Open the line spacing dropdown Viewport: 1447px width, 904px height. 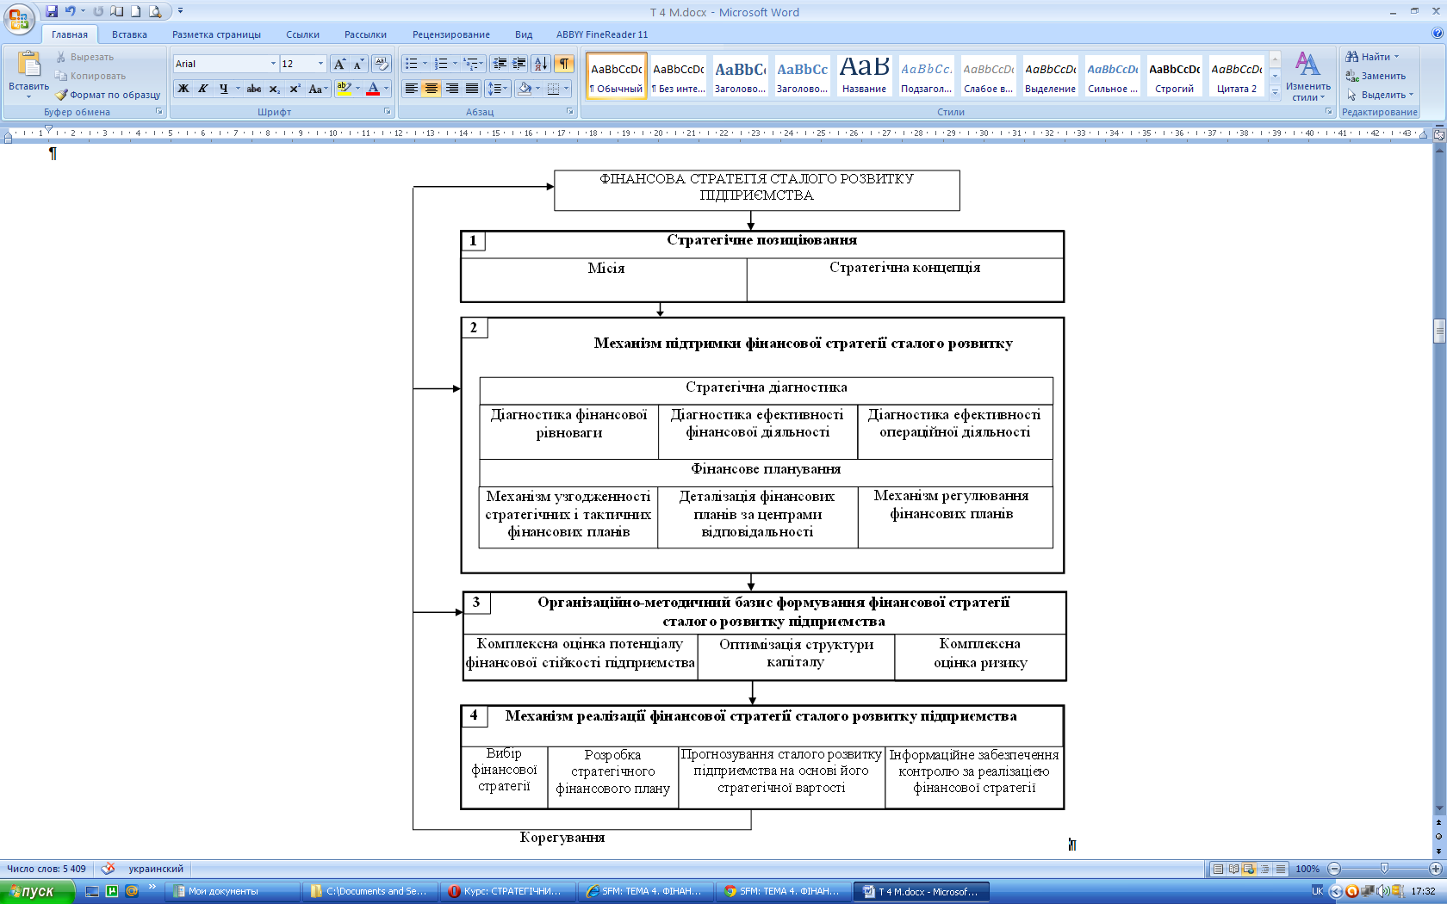pyautogui.click(x=498, y=89)
